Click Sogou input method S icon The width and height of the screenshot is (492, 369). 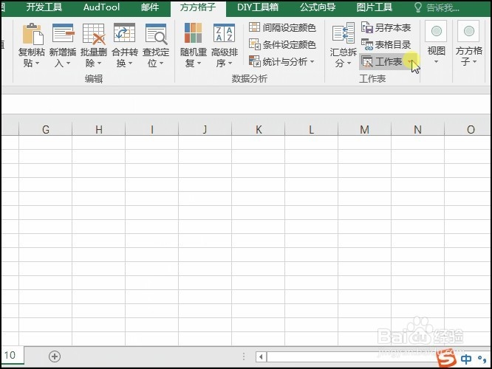(x=447, y=359)
